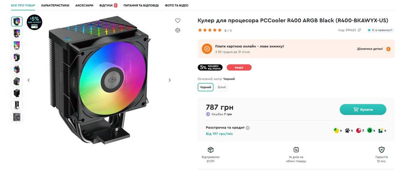Show previous product image arrow
Image resolution: width=405 pixels, height=172 pixels.
click(x=28, y=80)
